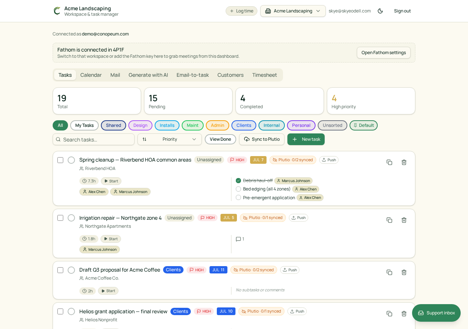Open the Unassigned dropdown on Spring cleanup
Image resolution: width=468 pixels, height=329 pixels.
point(209,160)
